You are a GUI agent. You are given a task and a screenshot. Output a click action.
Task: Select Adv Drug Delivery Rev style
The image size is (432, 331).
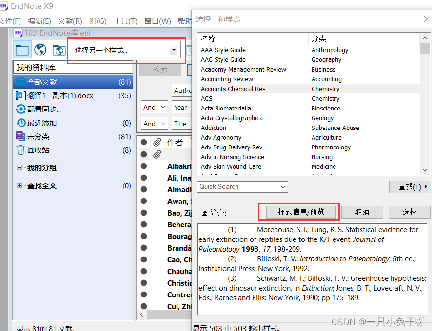310,147
